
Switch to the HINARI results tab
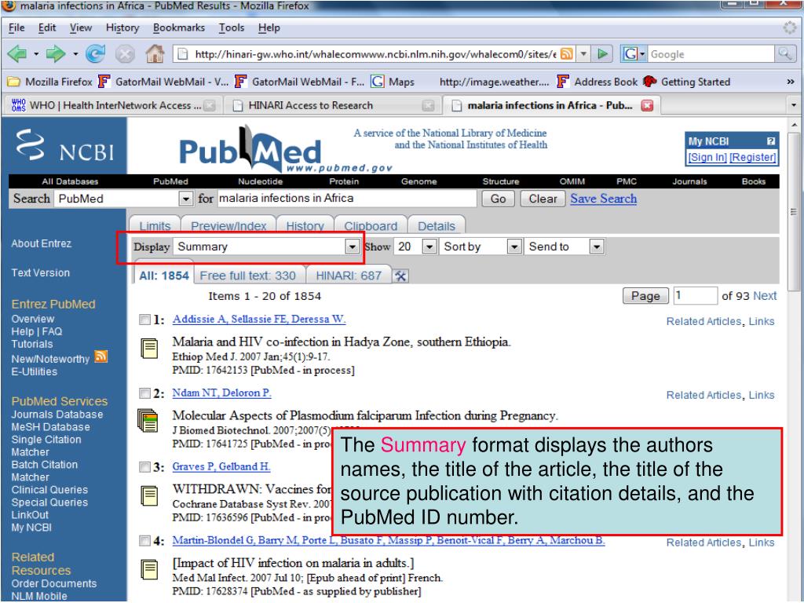[x=349, y=276]
